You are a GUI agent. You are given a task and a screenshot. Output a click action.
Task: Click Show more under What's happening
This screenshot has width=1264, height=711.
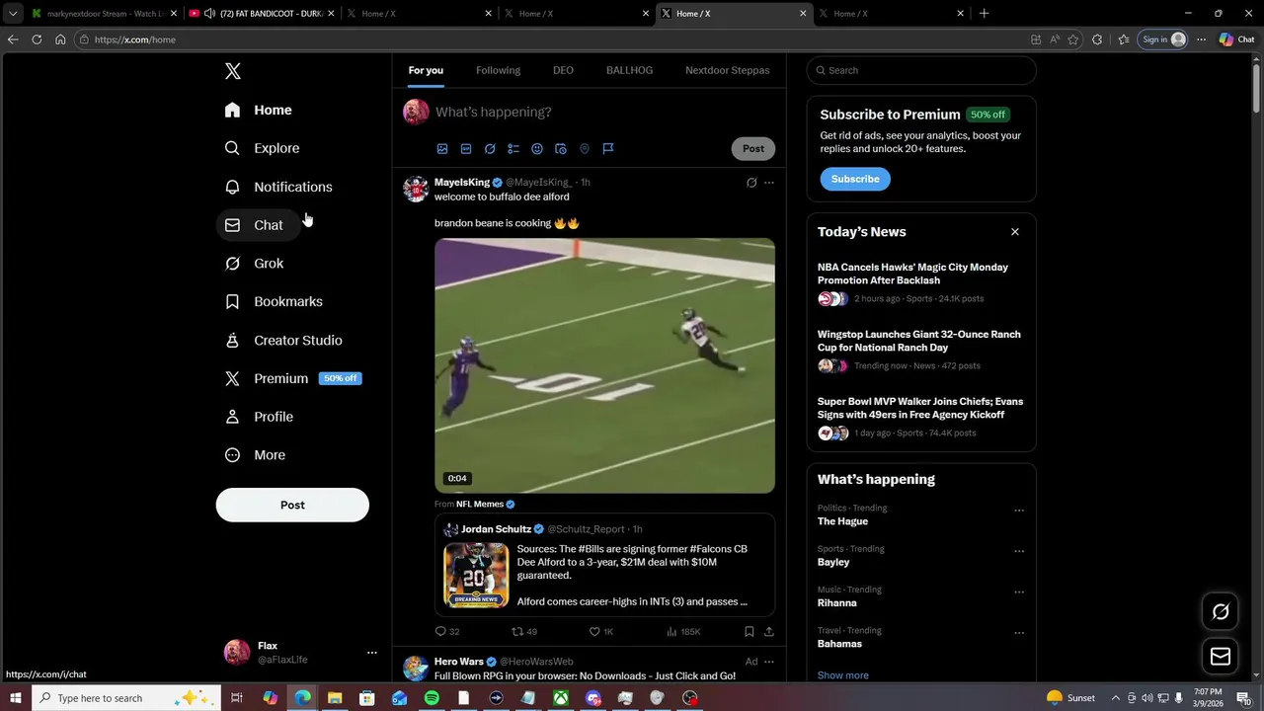[843, 675]
